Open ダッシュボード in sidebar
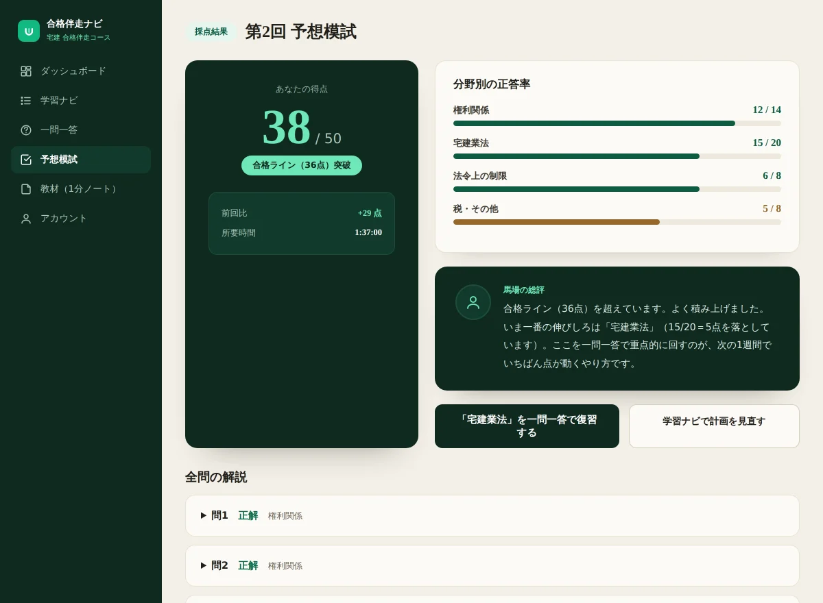The width and height of the screenshot is (823, 603). [x=81, y=71]
